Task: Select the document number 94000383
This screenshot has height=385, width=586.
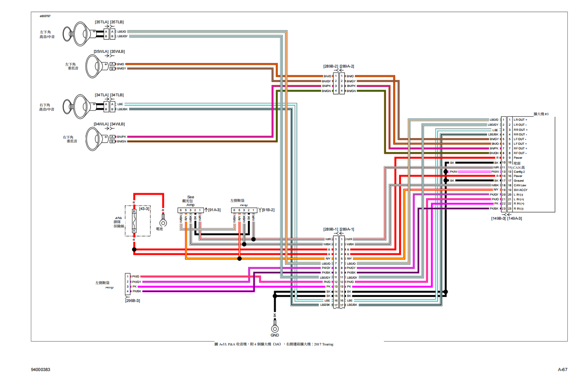Action: (x=41, y=370)
